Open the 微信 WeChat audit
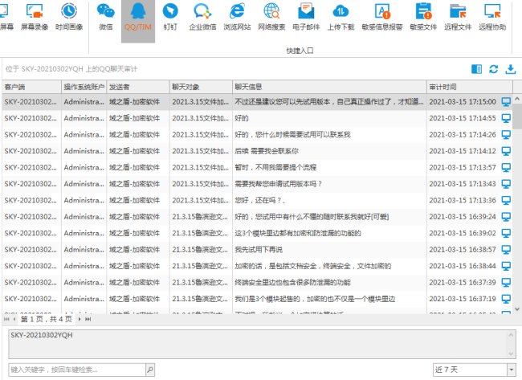 105,17
